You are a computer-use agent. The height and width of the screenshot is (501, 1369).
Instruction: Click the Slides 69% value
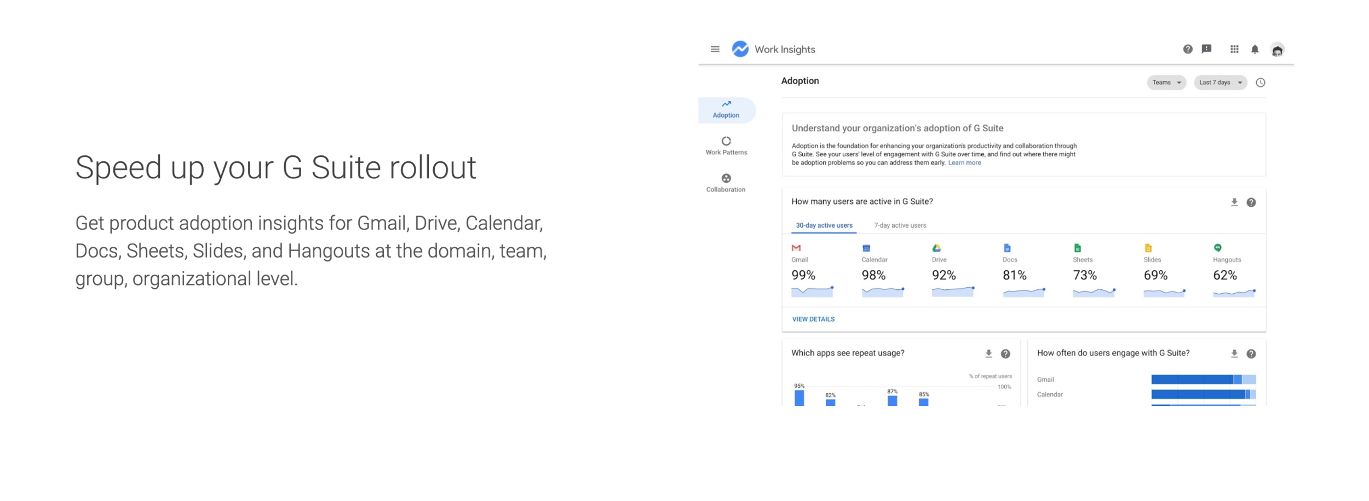tap(1155, 275)
